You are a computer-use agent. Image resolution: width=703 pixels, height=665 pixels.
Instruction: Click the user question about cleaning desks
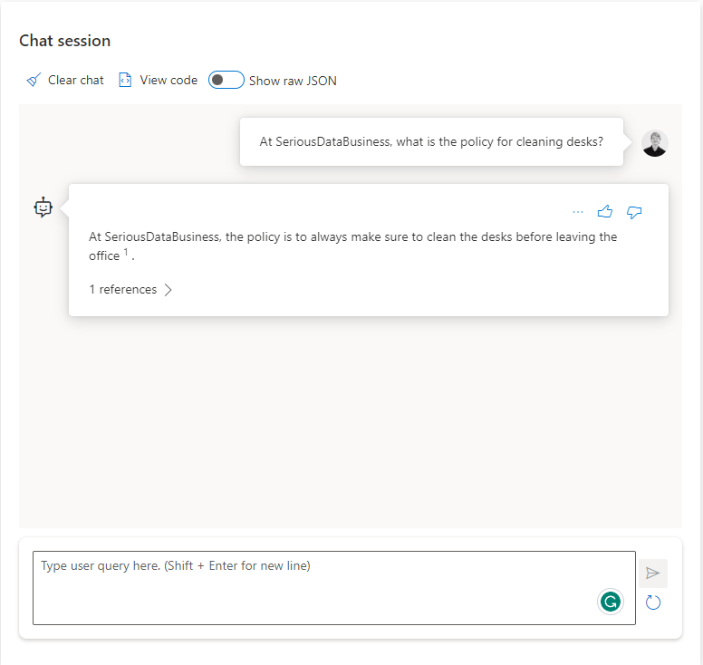[431, 141]
